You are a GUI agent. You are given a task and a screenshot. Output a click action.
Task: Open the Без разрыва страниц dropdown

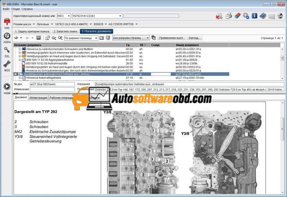pyautogui.click(x=148, y=38)
